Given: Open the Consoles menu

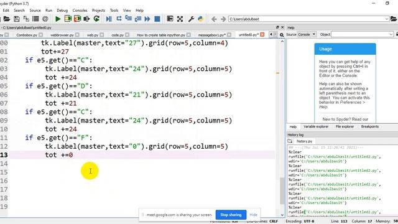Looking at the screenshot, I should [80, 11].
